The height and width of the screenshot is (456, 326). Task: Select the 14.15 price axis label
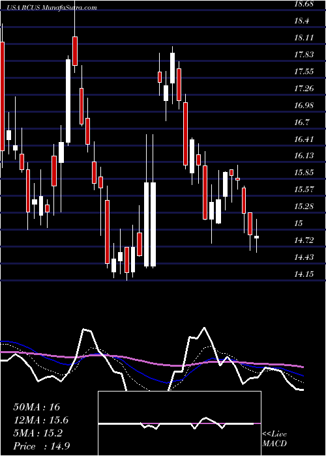tap(304, 274)
